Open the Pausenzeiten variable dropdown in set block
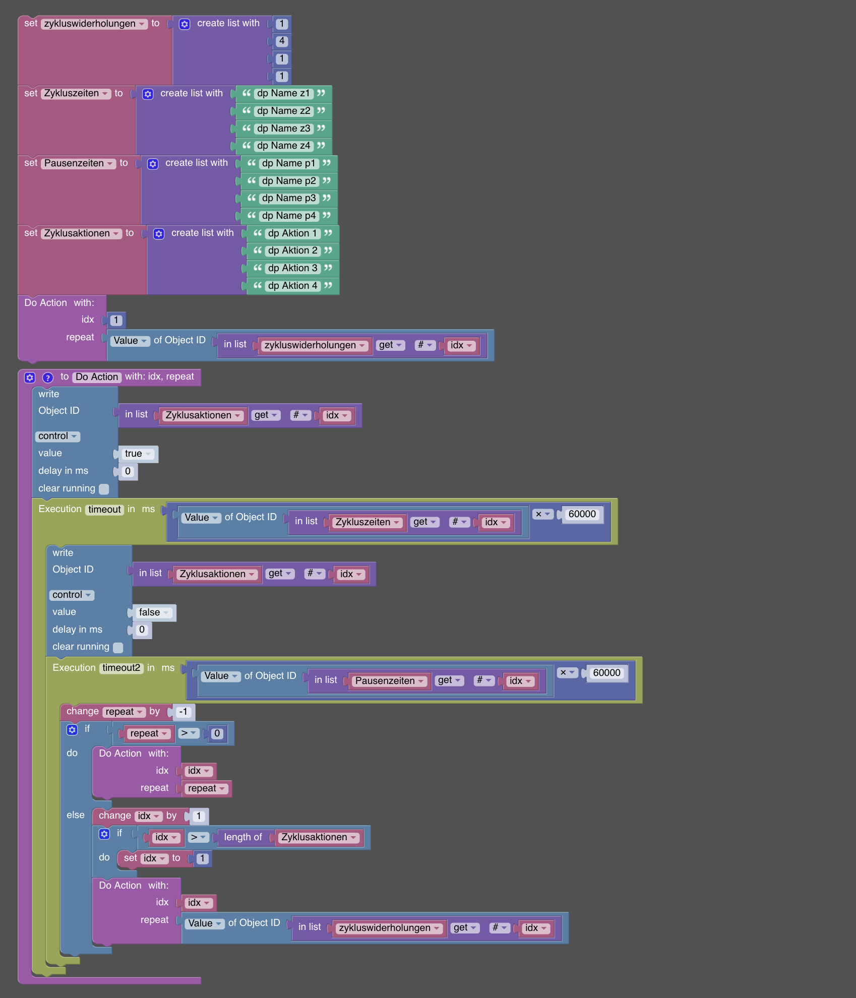Screen dimensions: 856x998 coord(79,163)
